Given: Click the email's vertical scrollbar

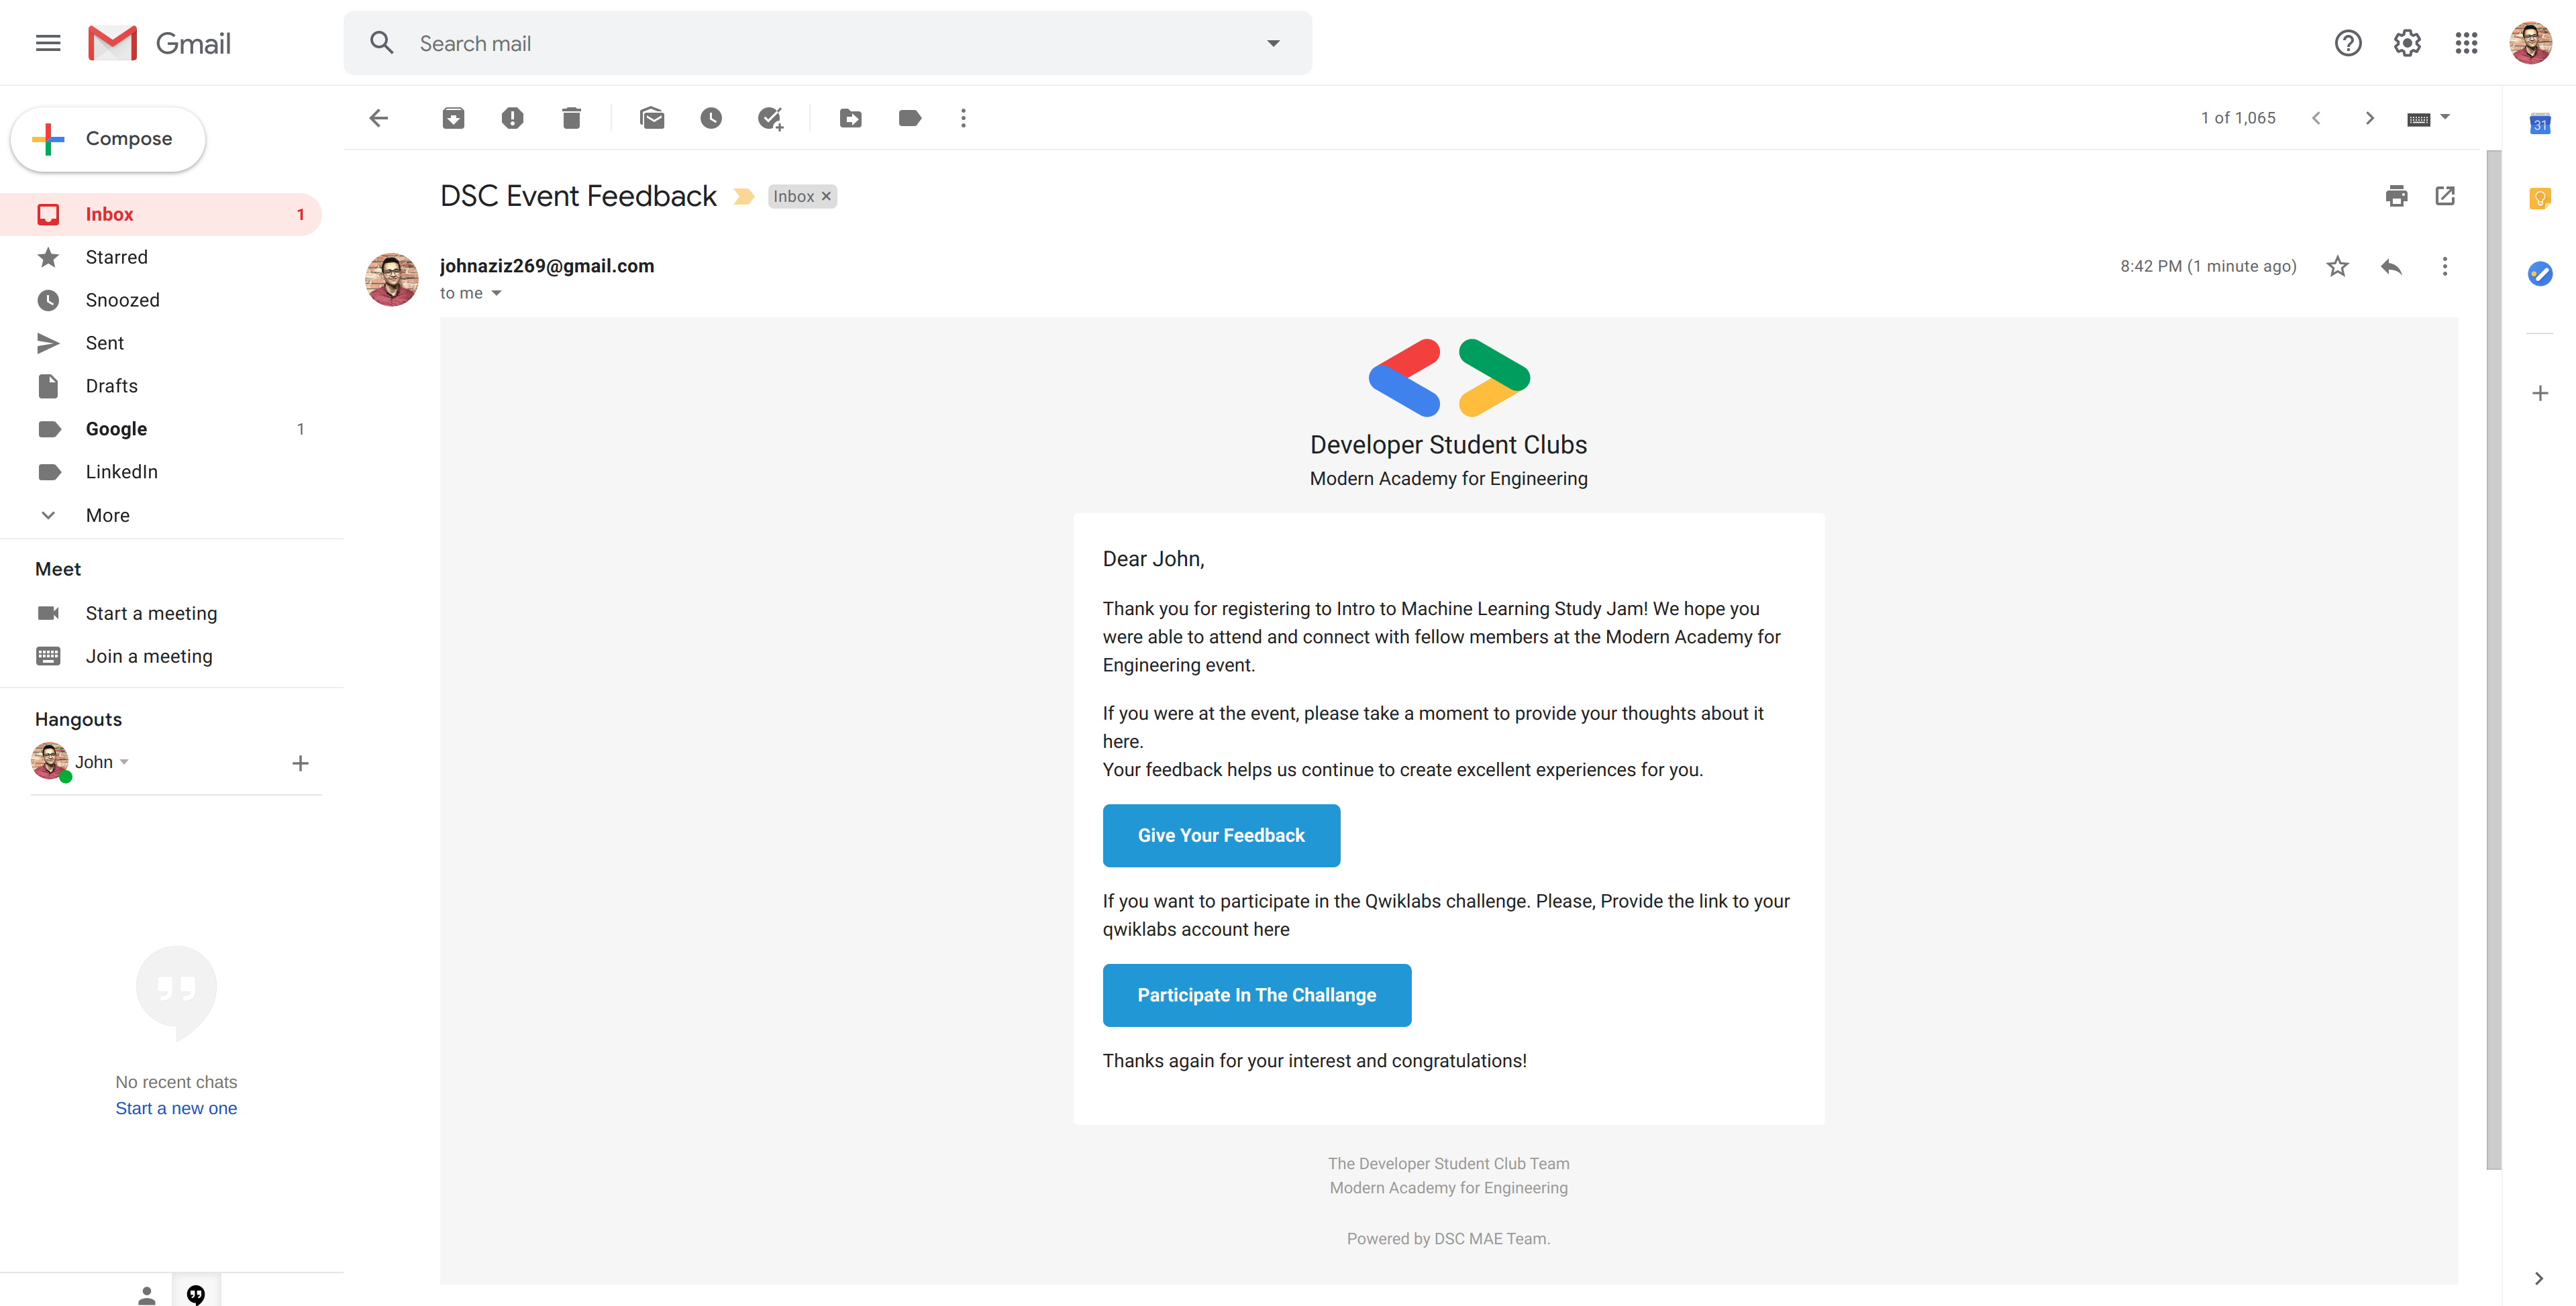Looking at the screenshot, I should (2493, 660).
